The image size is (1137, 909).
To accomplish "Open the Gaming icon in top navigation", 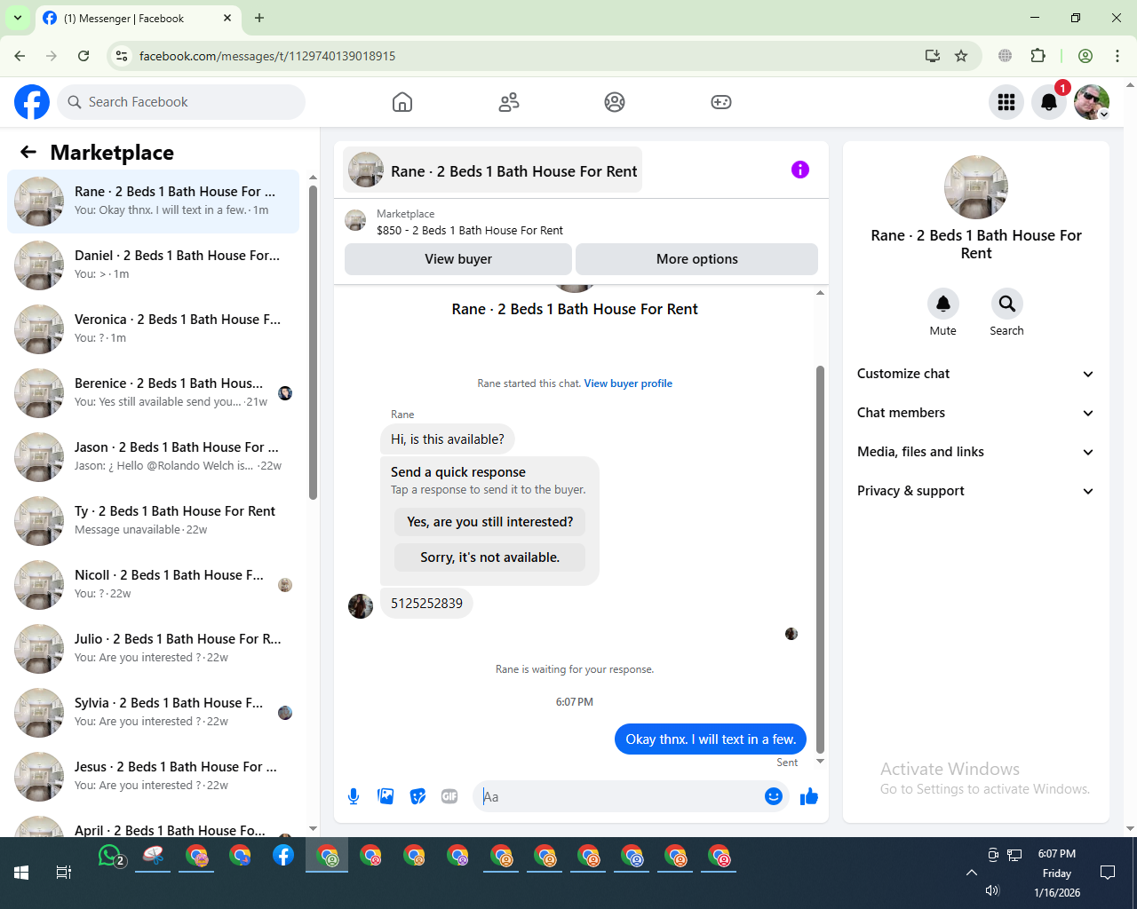I will [721, 102].
